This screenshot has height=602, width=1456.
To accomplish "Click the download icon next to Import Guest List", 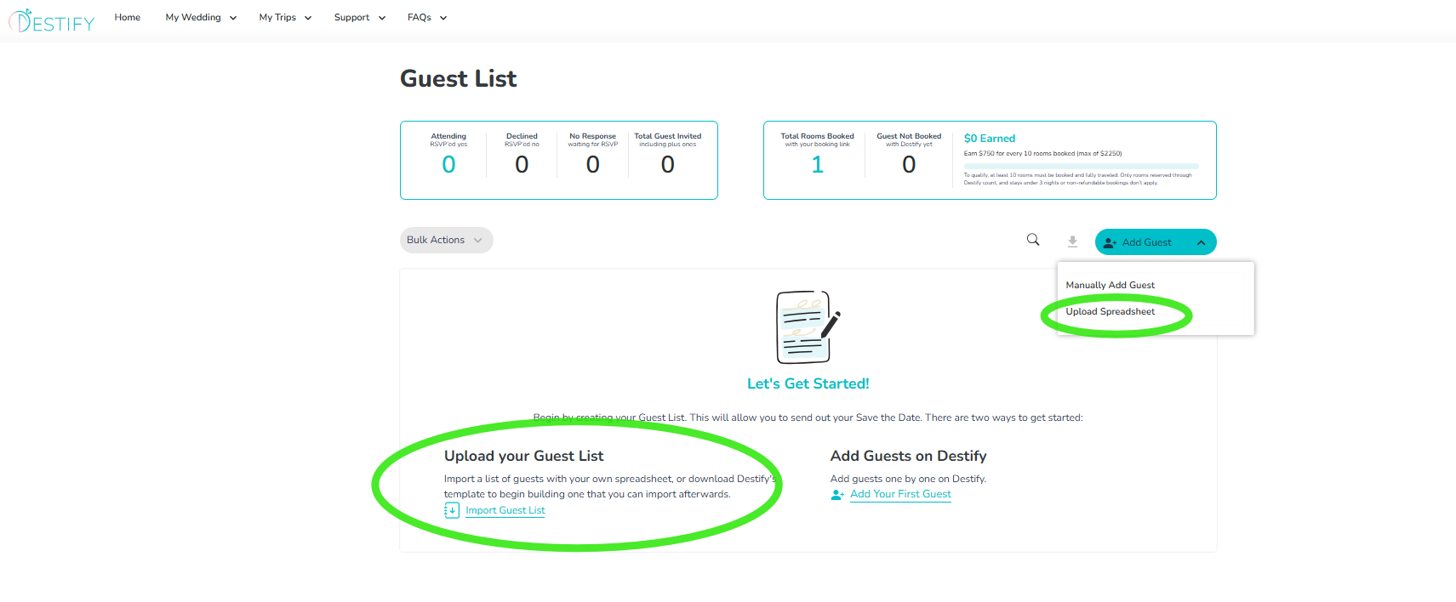I will point(451,509).
